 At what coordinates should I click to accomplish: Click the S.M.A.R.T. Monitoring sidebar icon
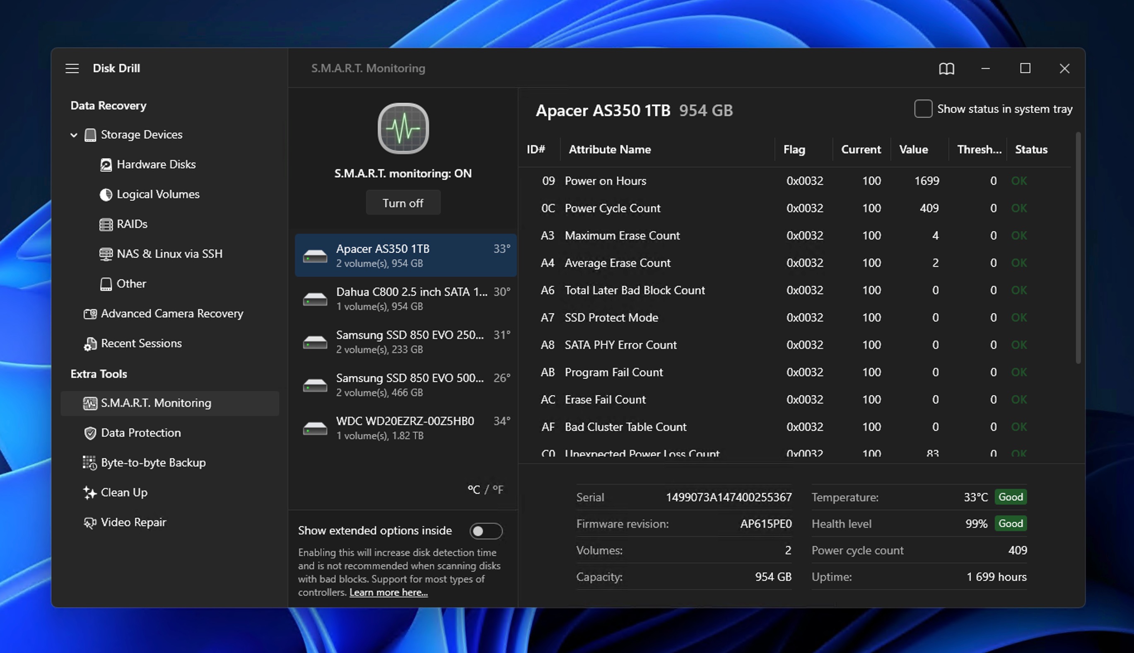pyautogui.click(x=90, y=403)
